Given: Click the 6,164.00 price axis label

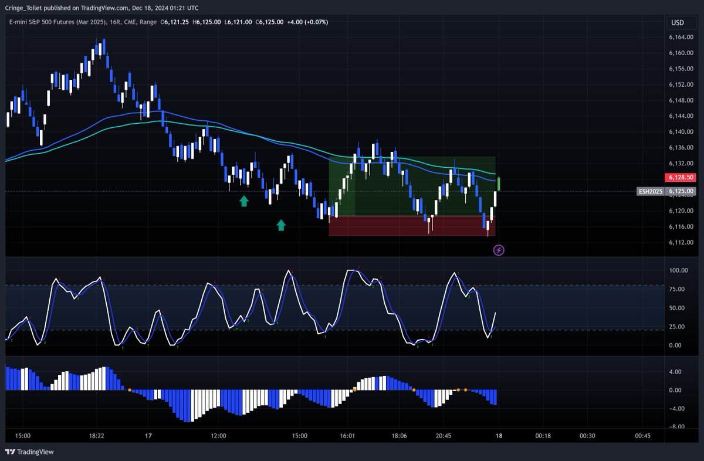Looking at the screenshot, I should 681,38.
